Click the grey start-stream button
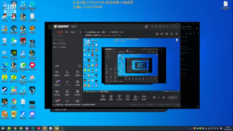This screenshot has width=233, height=131. [x=173, y=98]
